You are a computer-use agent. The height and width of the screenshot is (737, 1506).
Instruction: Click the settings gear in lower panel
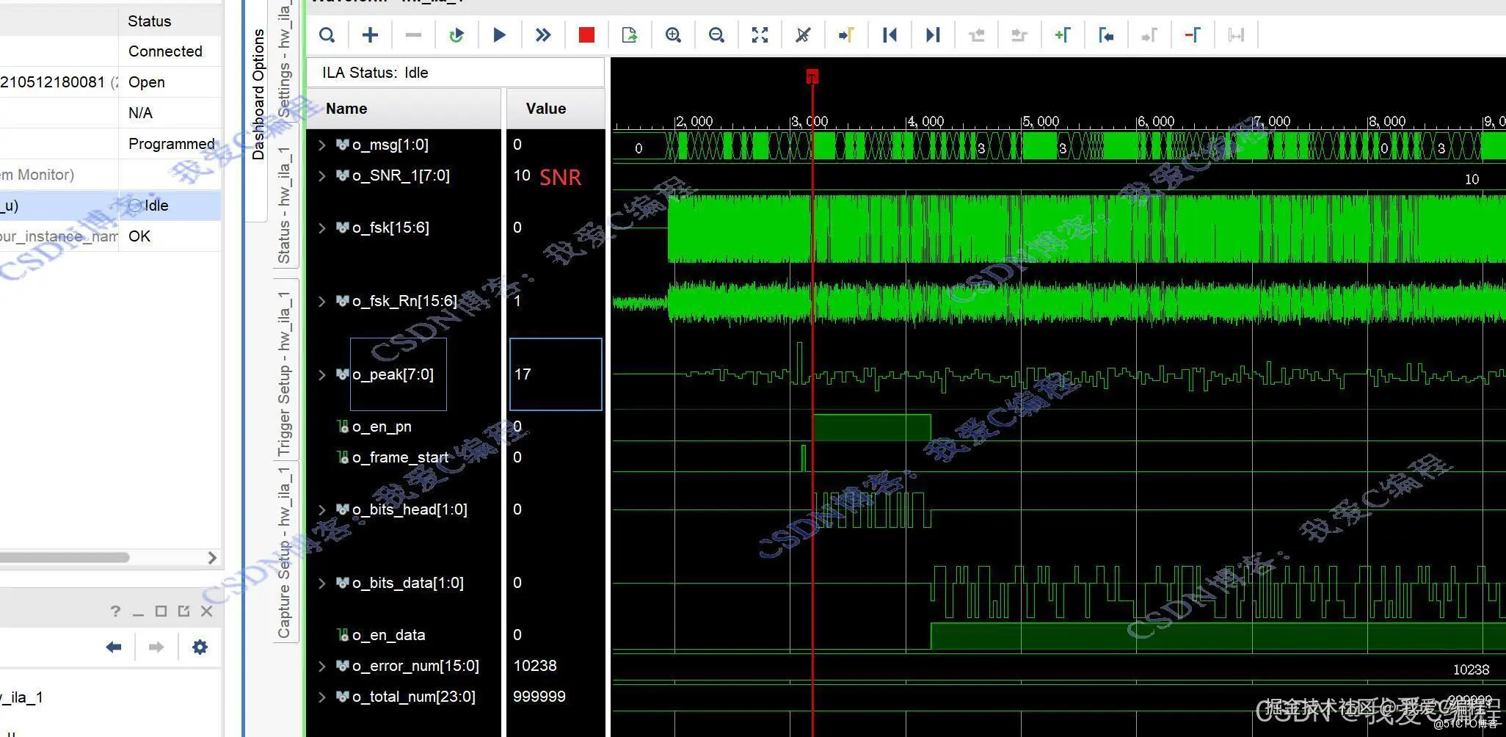click(x=200, y=647)
